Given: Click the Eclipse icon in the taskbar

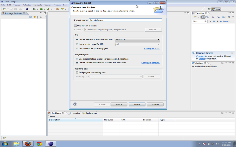Looking at the screenshot, I should click(x=51, y=144).
